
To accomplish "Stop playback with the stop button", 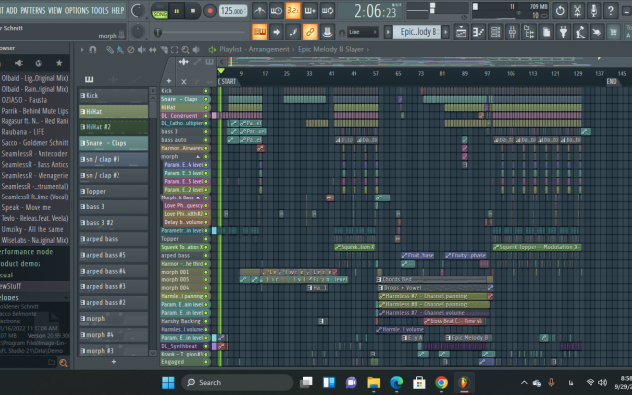I will (193, 11).
